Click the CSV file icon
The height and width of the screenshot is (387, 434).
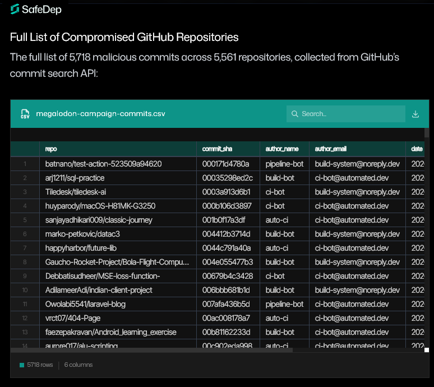tap(25, 114)
